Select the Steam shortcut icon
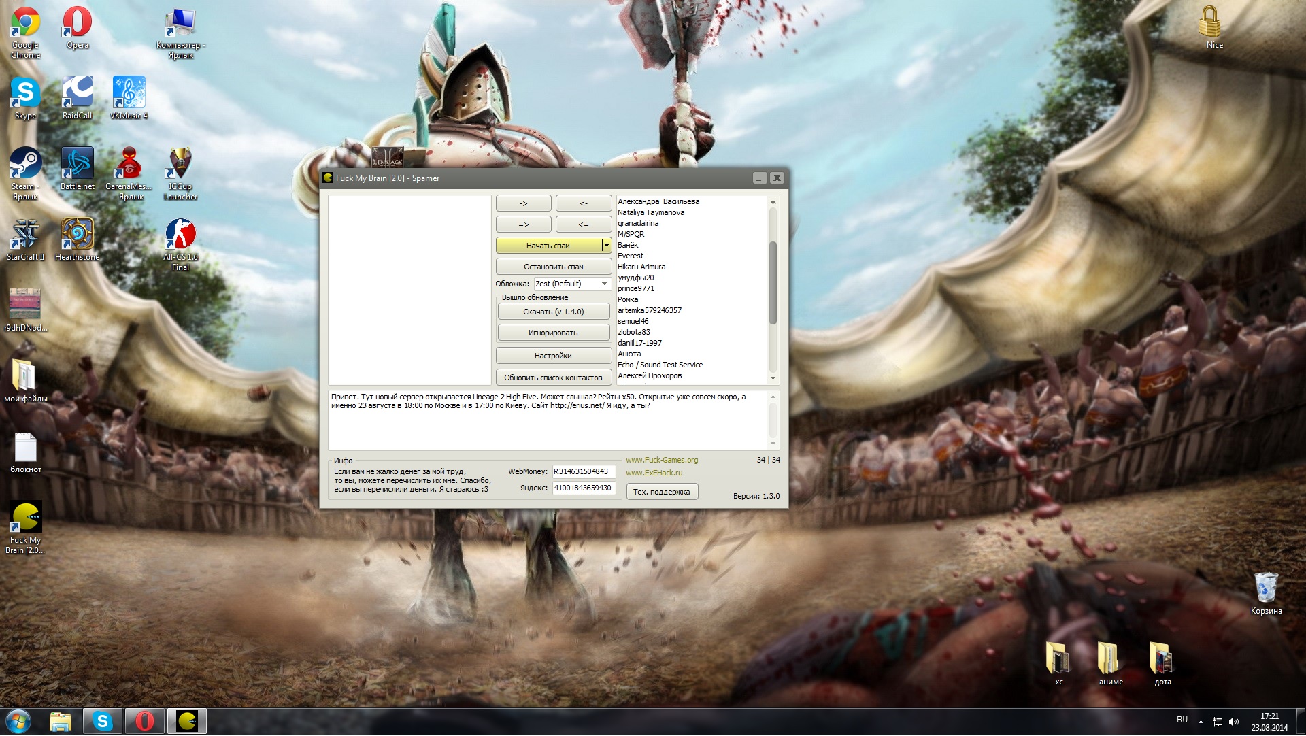This screenshot has height=736, width=1306. coord(25,173)
